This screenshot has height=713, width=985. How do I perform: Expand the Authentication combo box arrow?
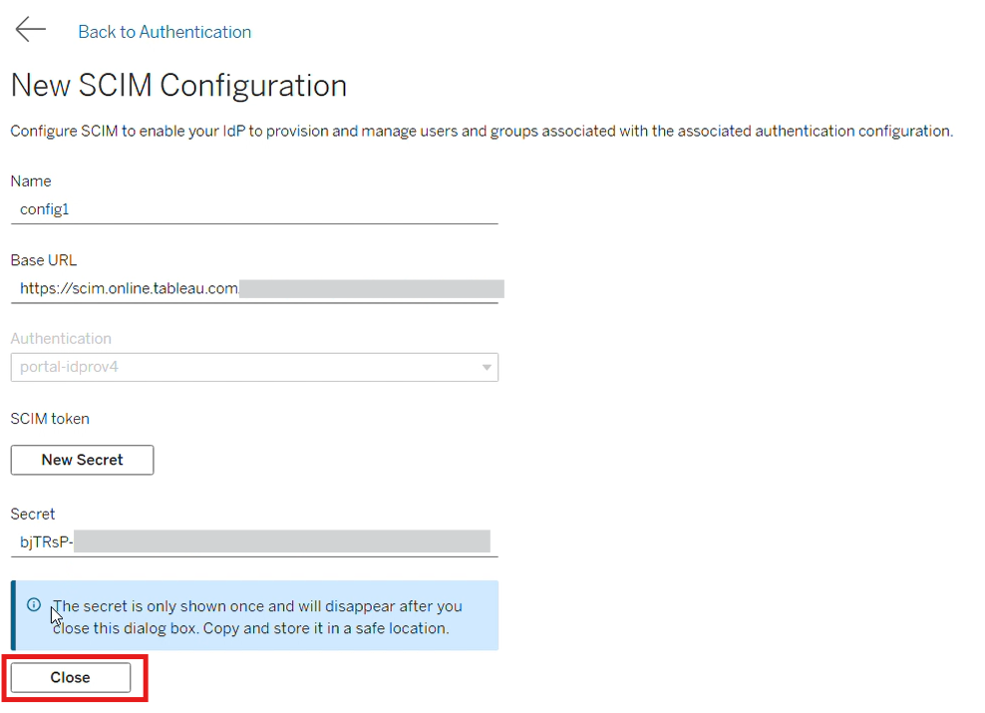pyautogui.click(x=487, y=368)
